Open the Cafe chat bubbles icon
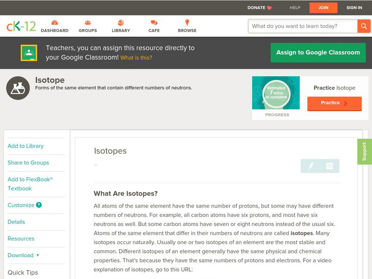This screenshot has width=372, height=279. coord(154,22)
